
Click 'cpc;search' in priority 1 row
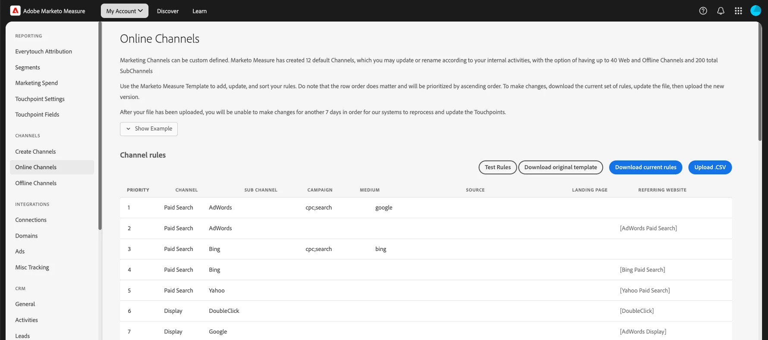tap(318, 208)
